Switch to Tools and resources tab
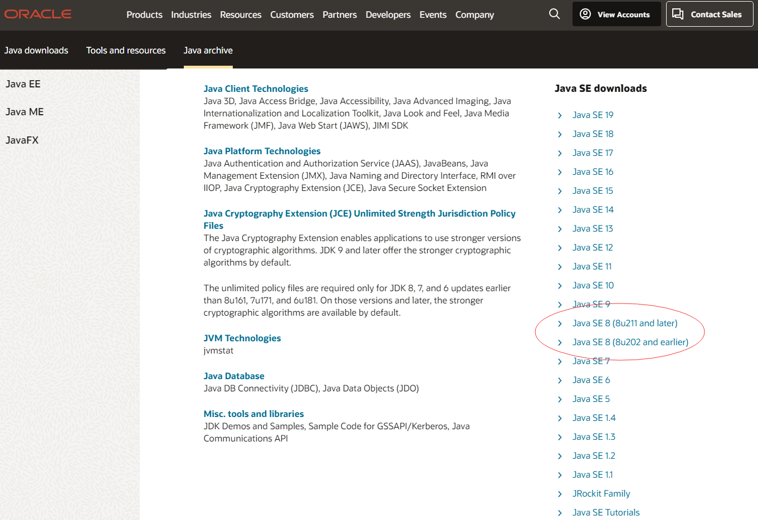758x520 pixels. click(126, 50)
